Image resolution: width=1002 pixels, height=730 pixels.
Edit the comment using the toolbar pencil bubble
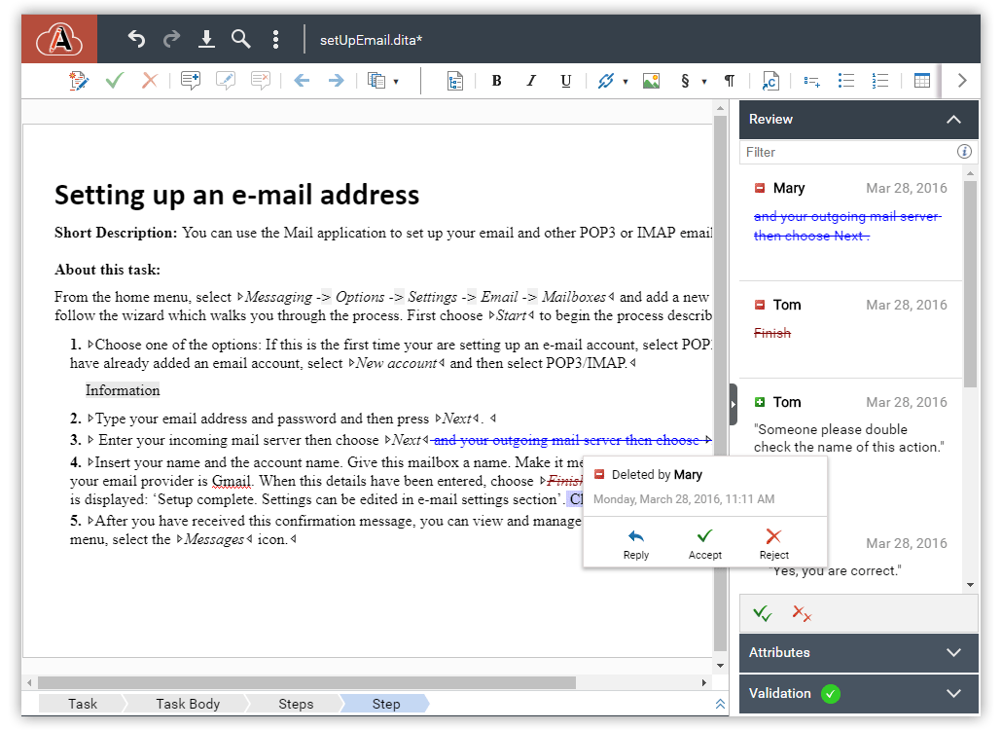tap(225, 81)
